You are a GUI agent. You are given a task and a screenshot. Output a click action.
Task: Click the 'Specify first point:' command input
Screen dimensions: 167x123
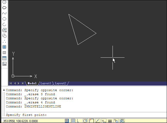click(26, 115)
